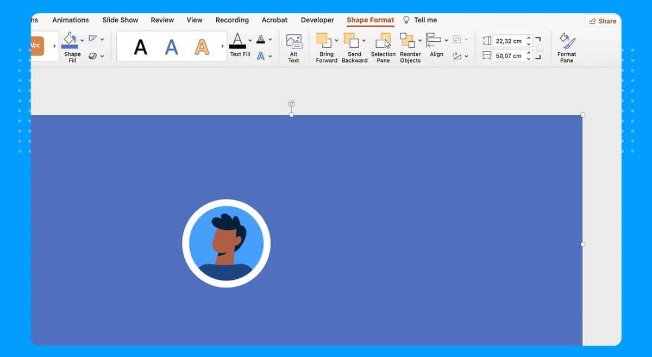652x357 pixels.
Task: Click the rotation handle above the shape
Action: tap(292, 104)
